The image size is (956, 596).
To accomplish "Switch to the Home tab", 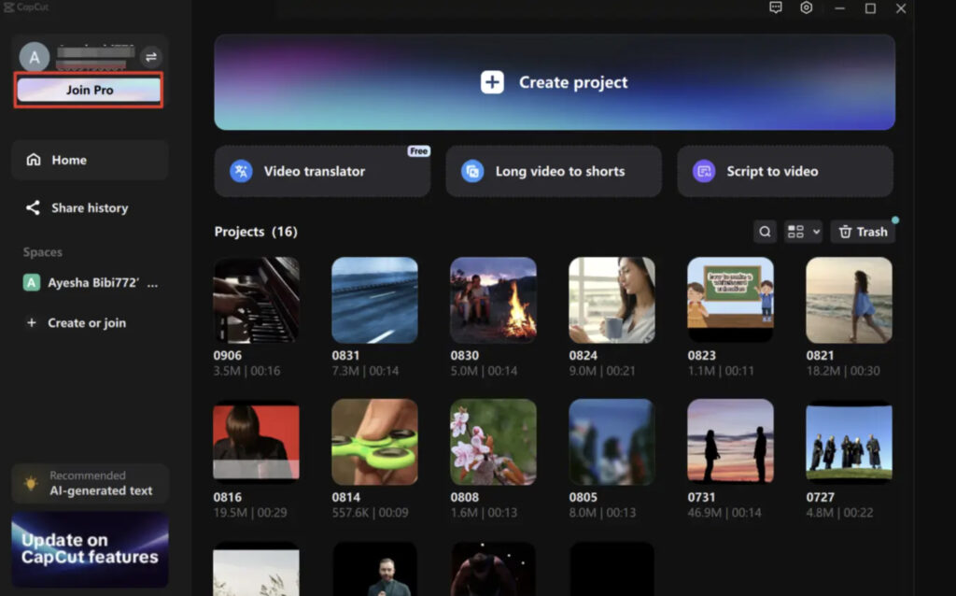I will (67, 160).
